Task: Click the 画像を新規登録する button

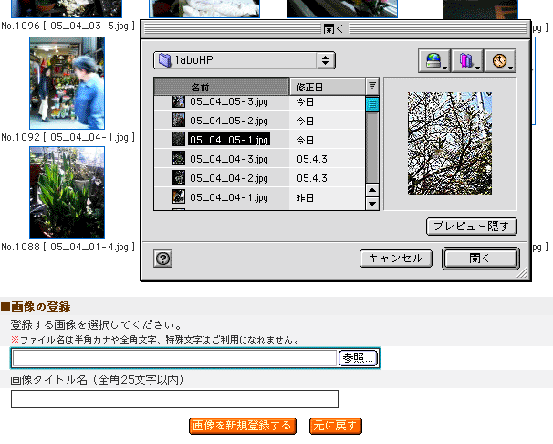Action: click(242, 426)
